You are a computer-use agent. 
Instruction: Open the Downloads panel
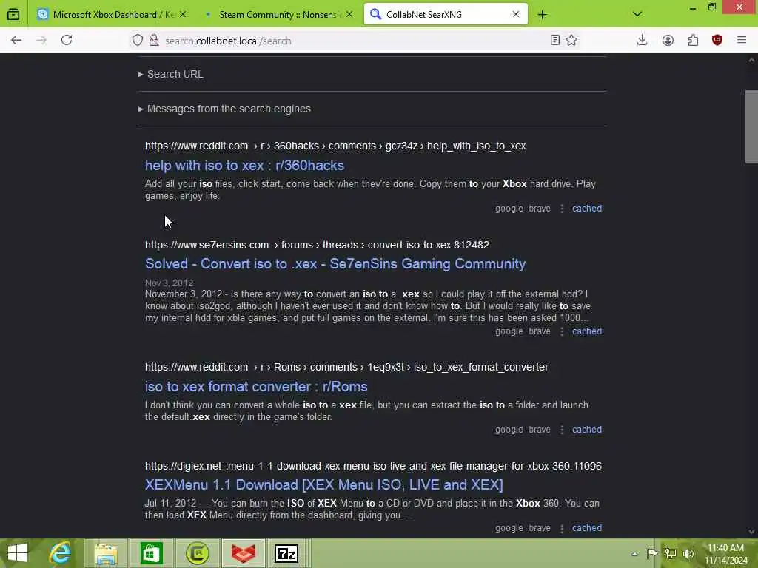point(642,41)
